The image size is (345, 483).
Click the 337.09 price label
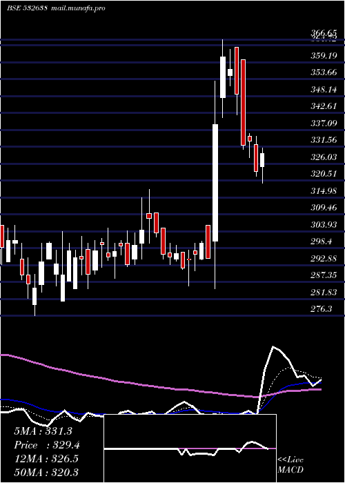[x=324, y=124]
